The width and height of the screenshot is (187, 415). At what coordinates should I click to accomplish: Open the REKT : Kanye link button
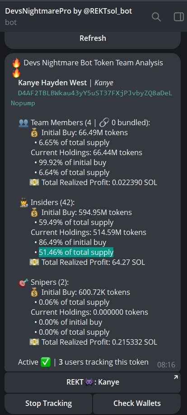tap(93, 382)
